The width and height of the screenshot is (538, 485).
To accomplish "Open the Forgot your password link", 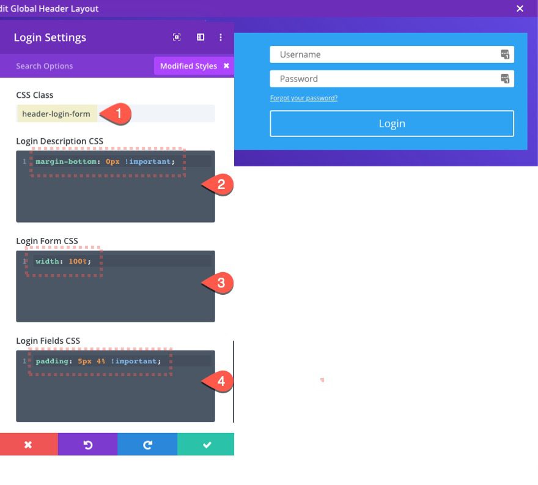I will coord(305,98).
